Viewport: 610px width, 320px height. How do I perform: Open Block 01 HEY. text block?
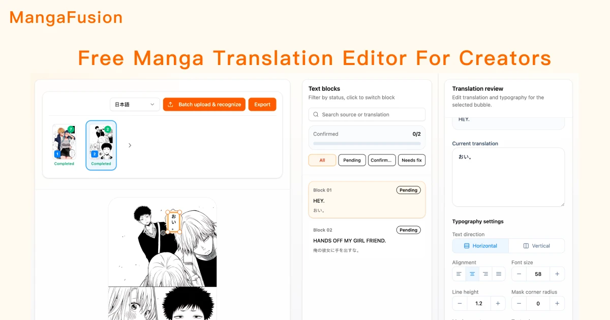coord(367,200)
